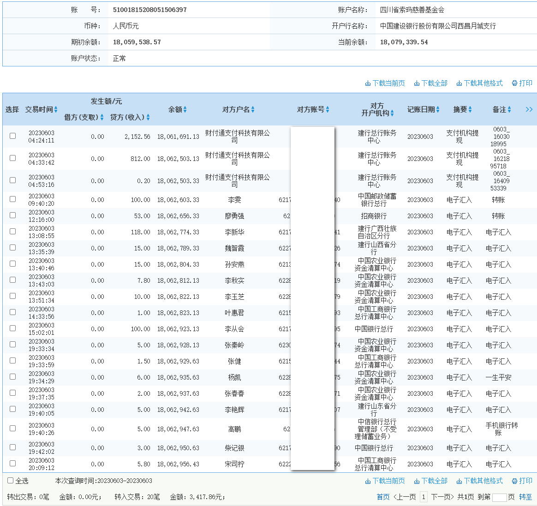Sort by 对方账号 column arrows

point(328,110)
